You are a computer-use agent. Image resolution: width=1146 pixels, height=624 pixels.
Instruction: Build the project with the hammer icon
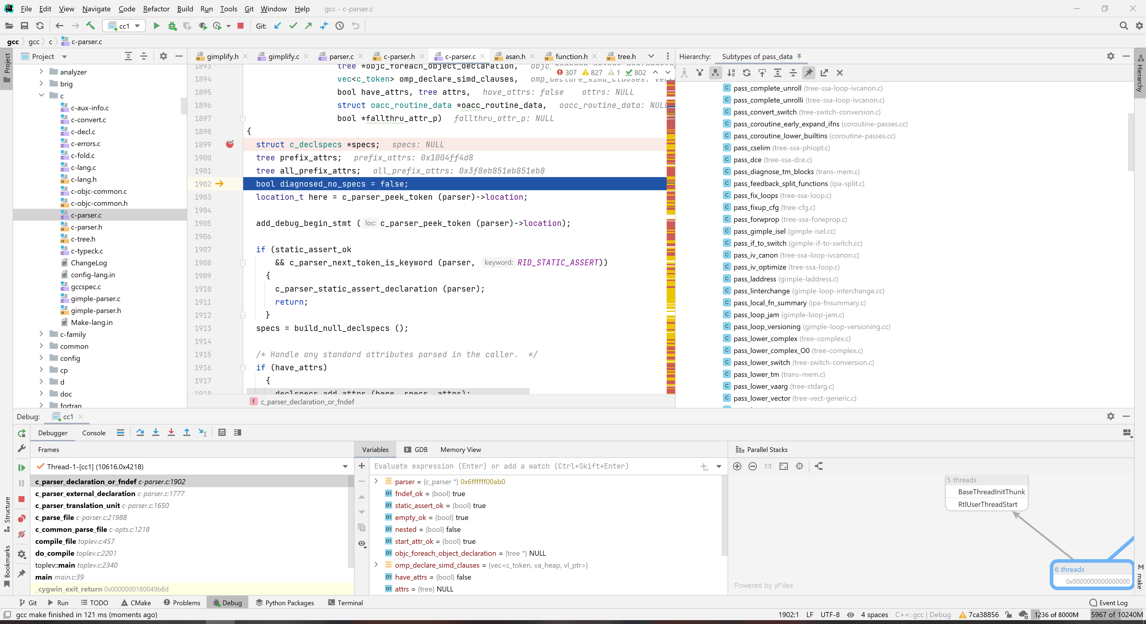(91, 26)
